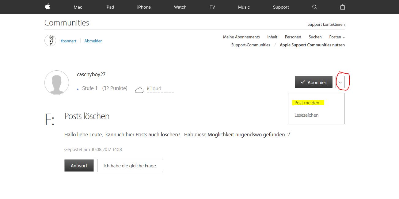This screenshot has height=199, width=399.
Task: Click the Stufe 1 level text
Action: coord(90,88)
